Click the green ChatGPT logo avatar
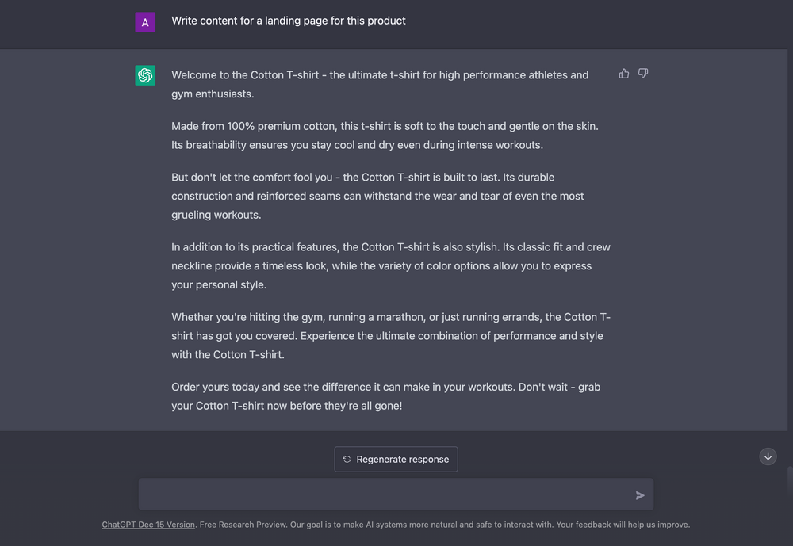Screen dimensions: 793x546 click(145, 75)
